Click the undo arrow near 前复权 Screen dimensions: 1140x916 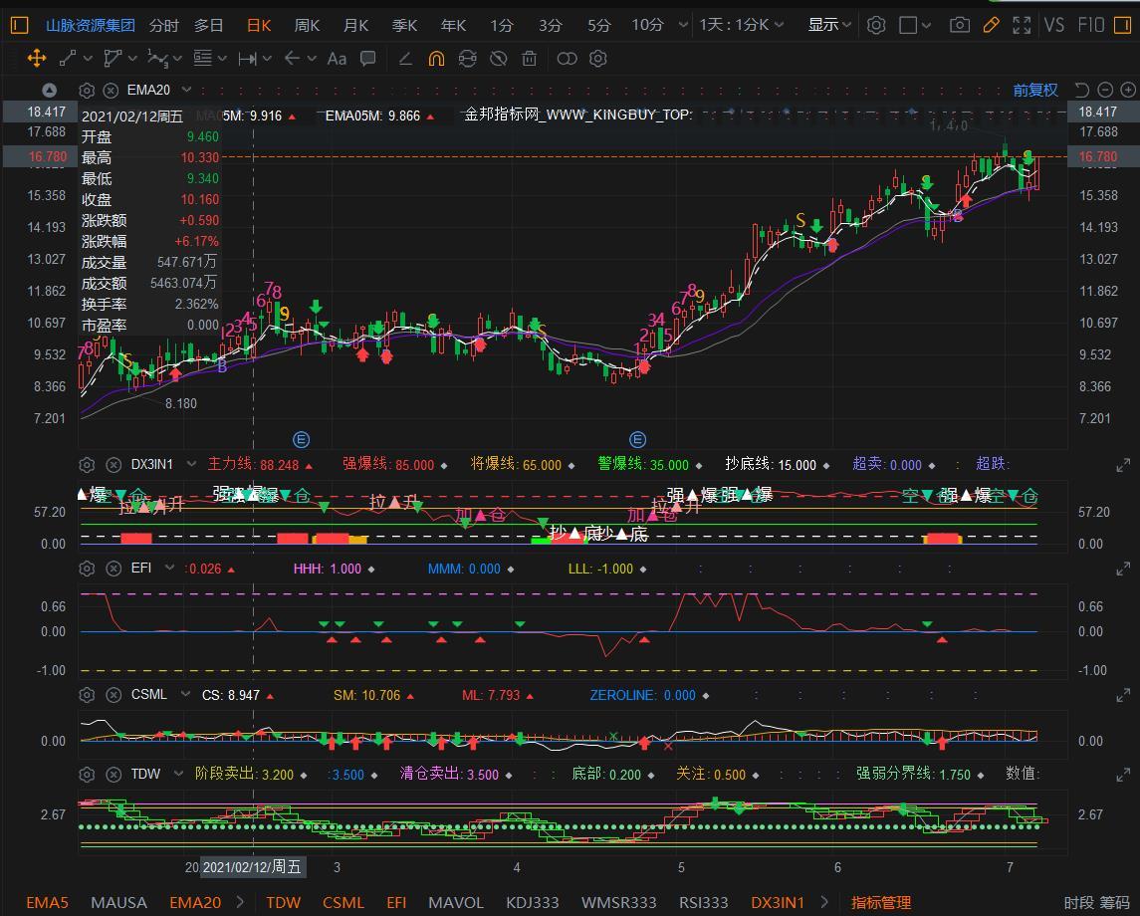pyautogui.click(x=1082, y=90)
